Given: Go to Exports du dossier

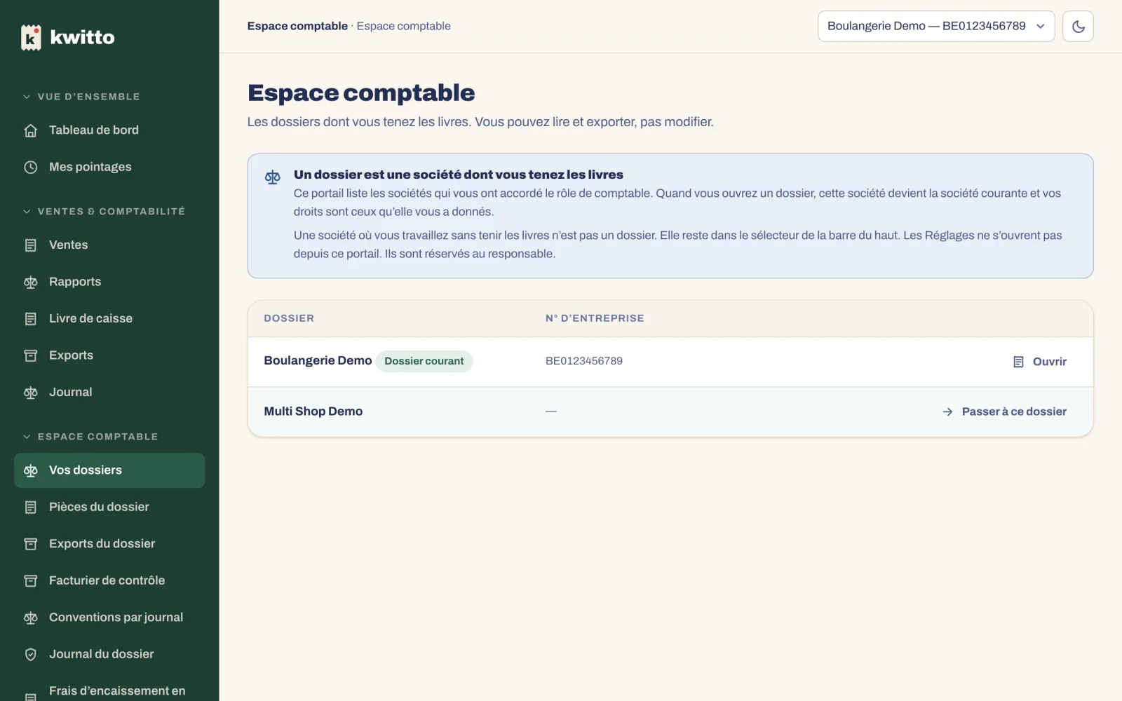Looking at the screenshot, I should tap(109, 544).
